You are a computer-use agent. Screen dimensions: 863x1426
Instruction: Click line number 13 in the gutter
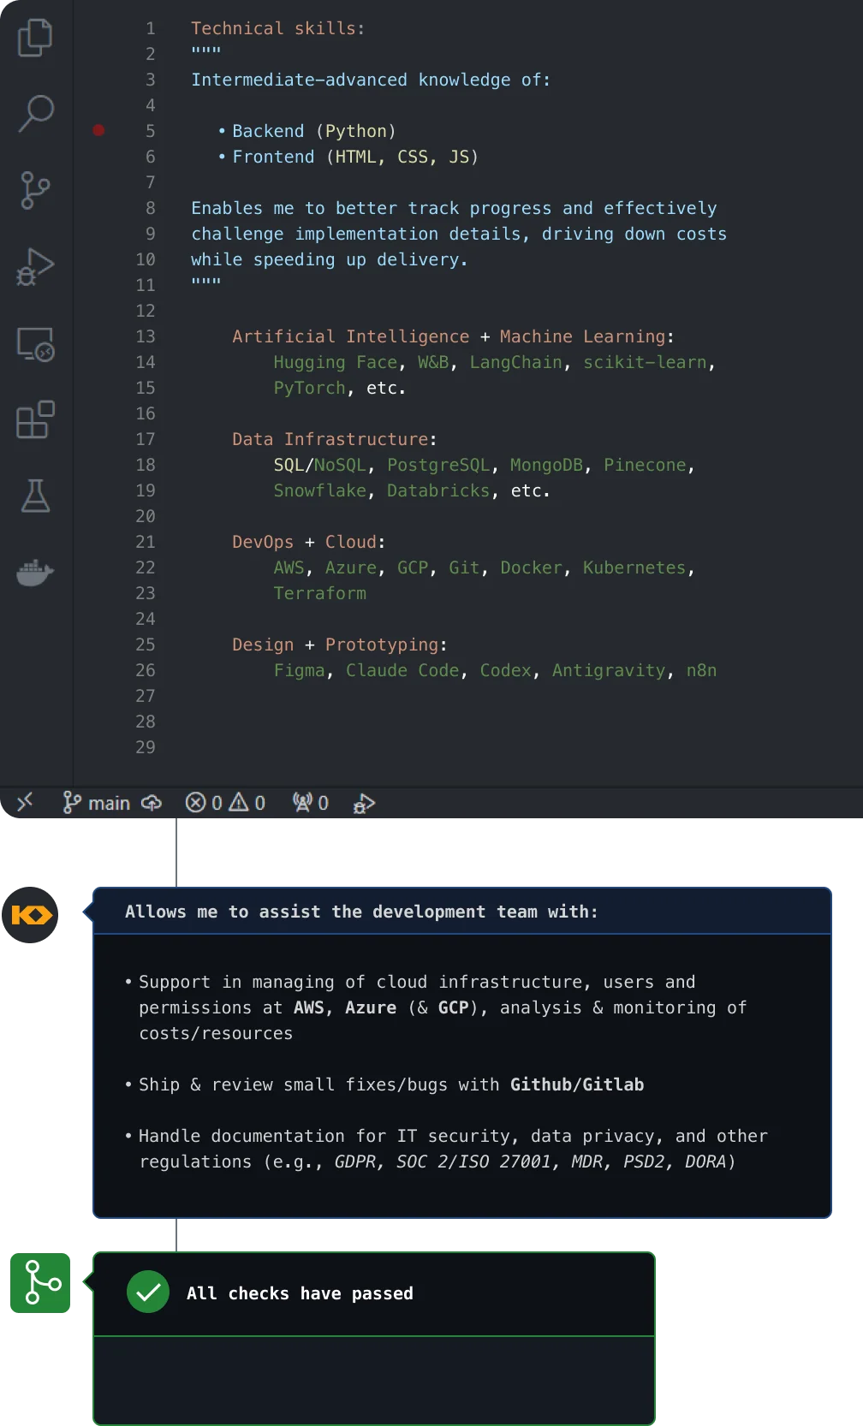(146, 336)
